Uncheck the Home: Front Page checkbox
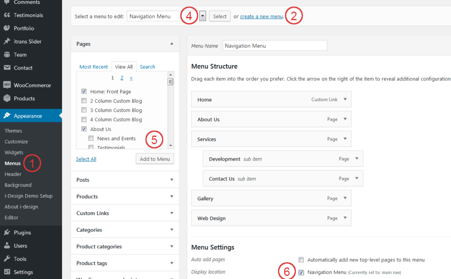The height and width of the screenshot is (279, 451). coord(84,92)
